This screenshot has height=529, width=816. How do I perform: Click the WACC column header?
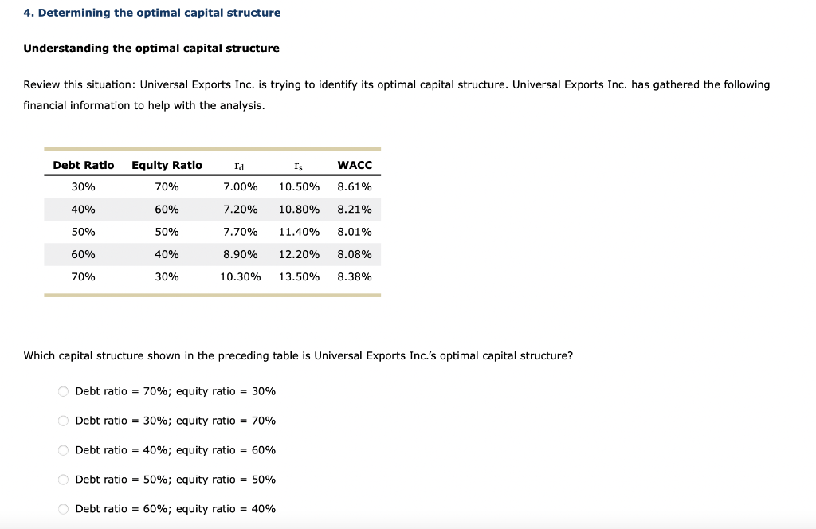coord(355,165)
